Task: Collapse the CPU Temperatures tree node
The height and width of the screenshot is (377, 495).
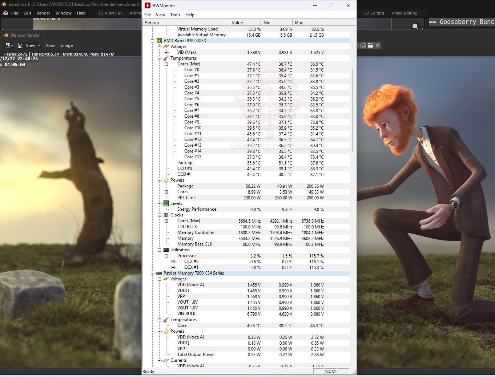Action: pyautogui.click(x=160, y=58)
